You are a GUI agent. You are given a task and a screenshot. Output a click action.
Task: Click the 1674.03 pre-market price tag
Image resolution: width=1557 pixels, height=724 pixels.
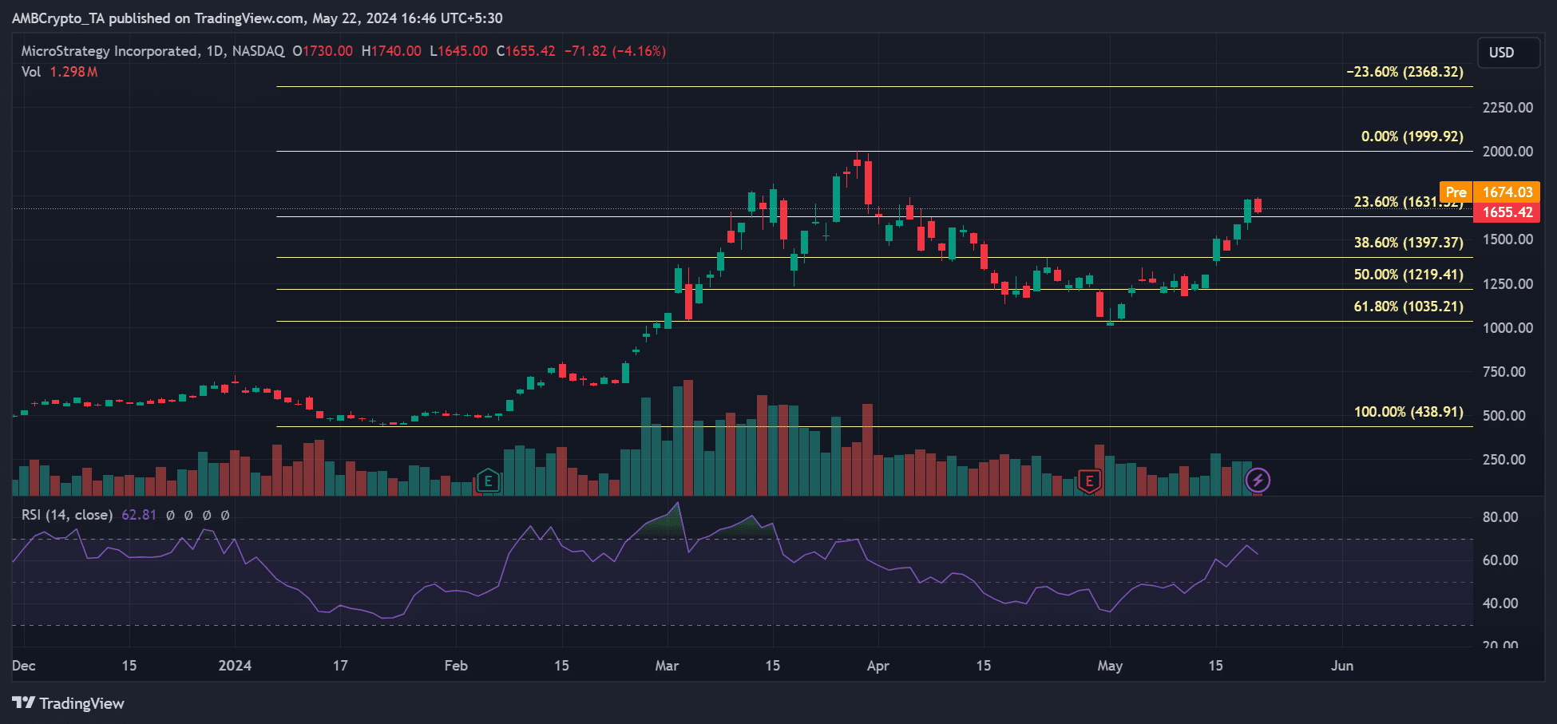(1507, 192)
